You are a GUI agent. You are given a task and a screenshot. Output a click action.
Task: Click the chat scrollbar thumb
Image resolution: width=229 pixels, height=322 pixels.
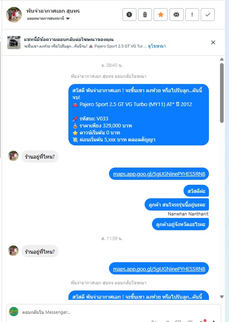tap(222, 93)
